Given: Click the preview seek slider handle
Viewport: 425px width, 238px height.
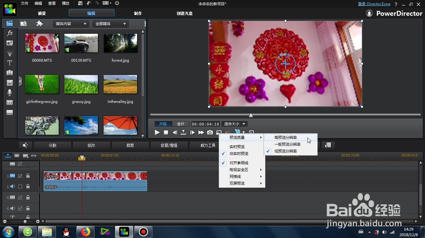Looking at the screenshot, I should point(251,115).
